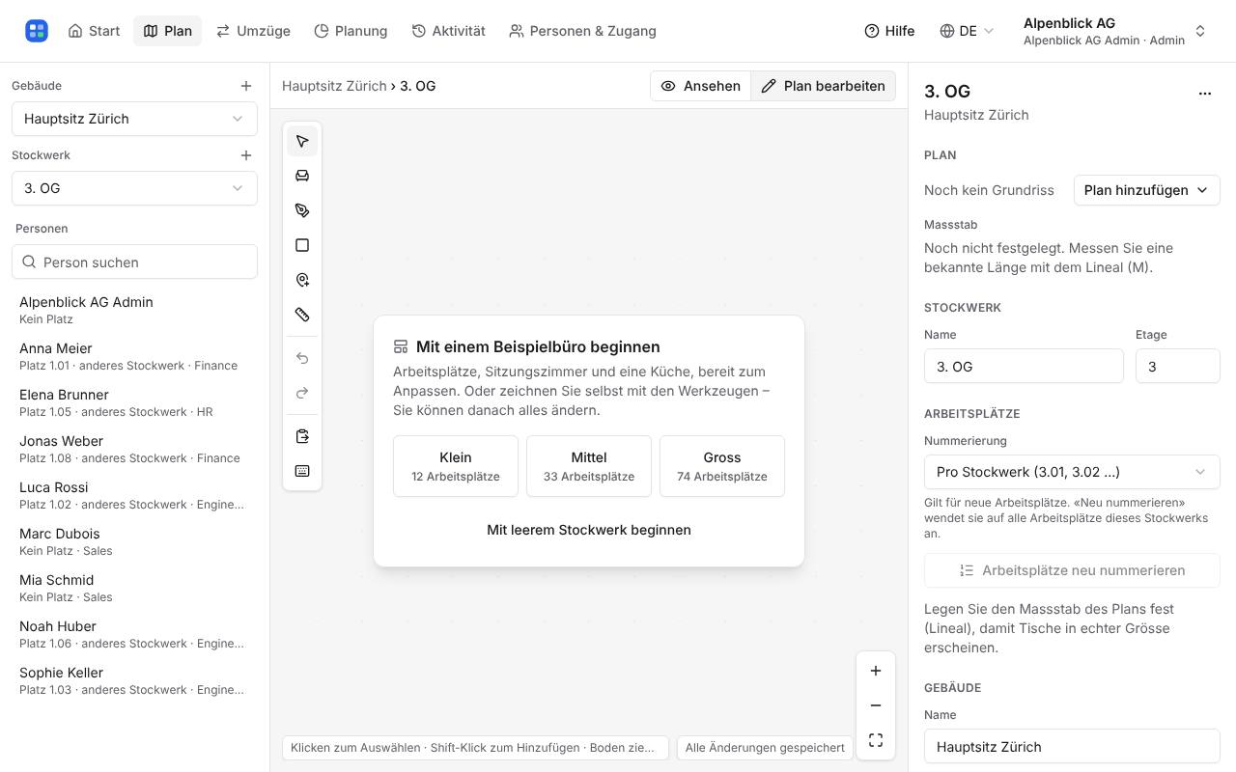Click the fit-to-screen icon
The image size is (1236, 772).
point(876,740)
